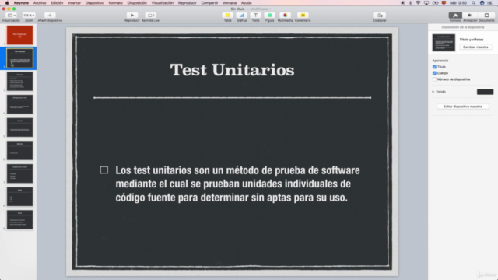Image resolution: width=498 pixels, height=280 pixels.
Task: Click the Wi-Fi status icon
Action: click(418, 3)
